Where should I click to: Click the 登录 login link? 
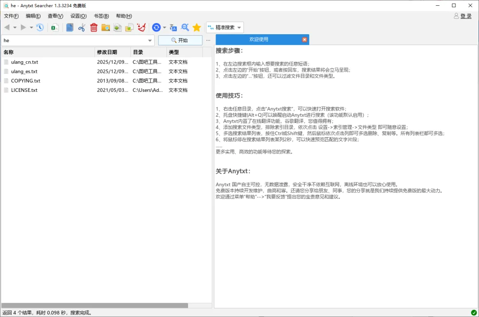coord(466,16)
